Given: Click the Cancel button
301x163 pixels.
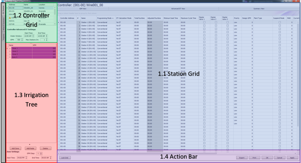Looking at the screenshot, I should coord(279,158).
